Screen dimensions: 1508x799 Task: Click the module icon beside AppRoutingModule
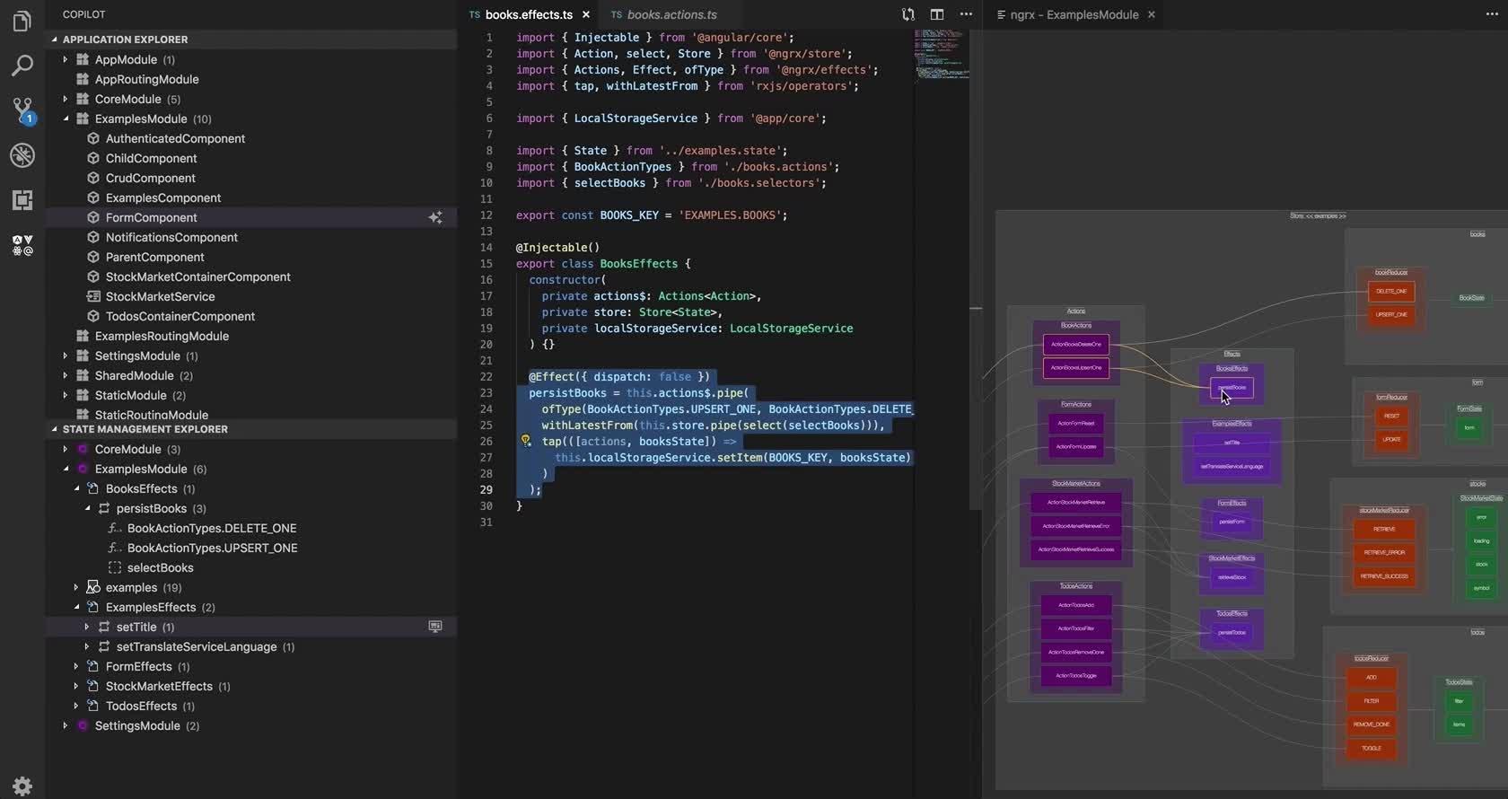click(x=83, y=79)
